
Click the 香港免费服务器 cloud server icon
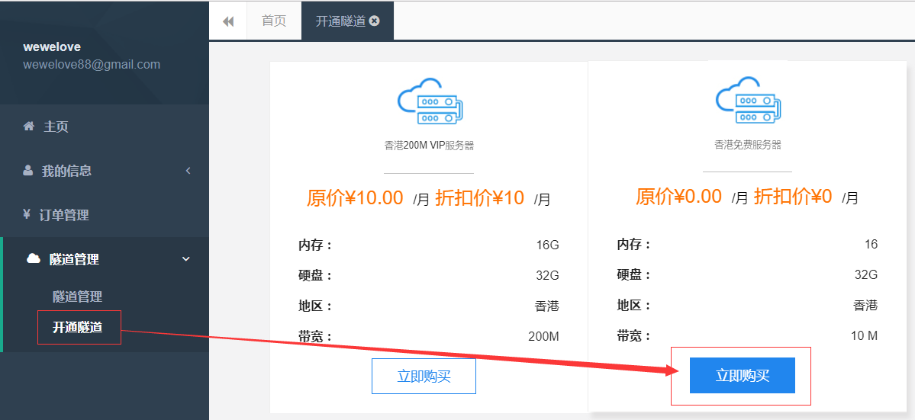[748, 101]
